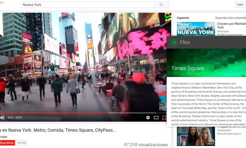
Task: Click the video title about Nueva York Metro
Action: [58, 130]
